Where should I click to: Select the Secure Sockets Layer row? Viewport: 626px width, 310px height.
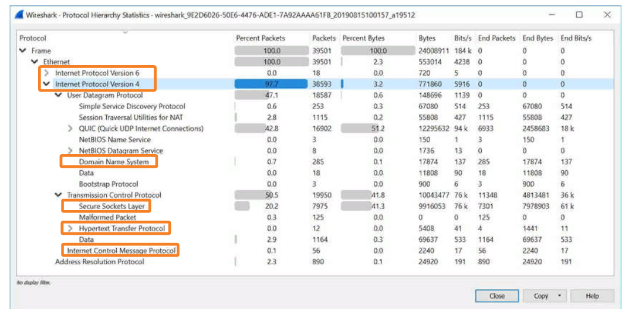pyautogui.click(x=314, y=206)
